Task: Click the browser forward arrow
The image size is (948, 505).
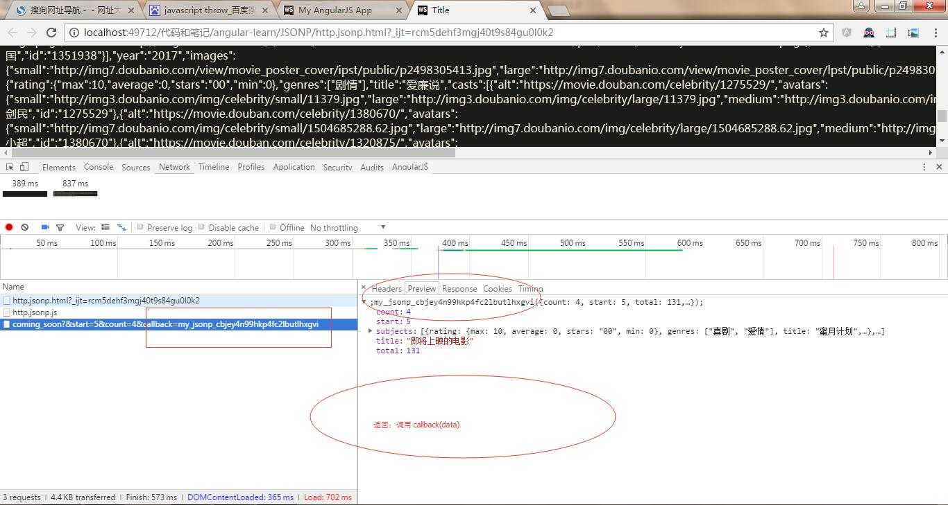Action: (x=32, y=33)
